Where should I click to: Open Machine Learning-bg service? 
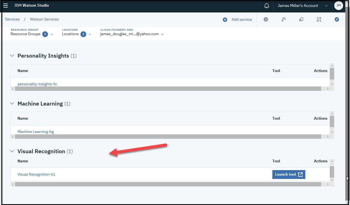(36, 132)
